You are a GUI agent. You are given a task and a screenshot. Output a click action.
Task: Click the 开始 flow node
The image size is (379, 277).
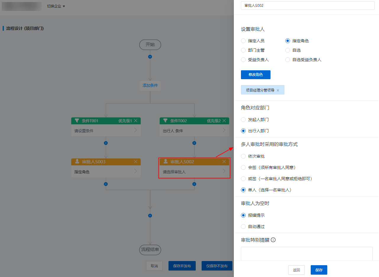tap(150, 45)
